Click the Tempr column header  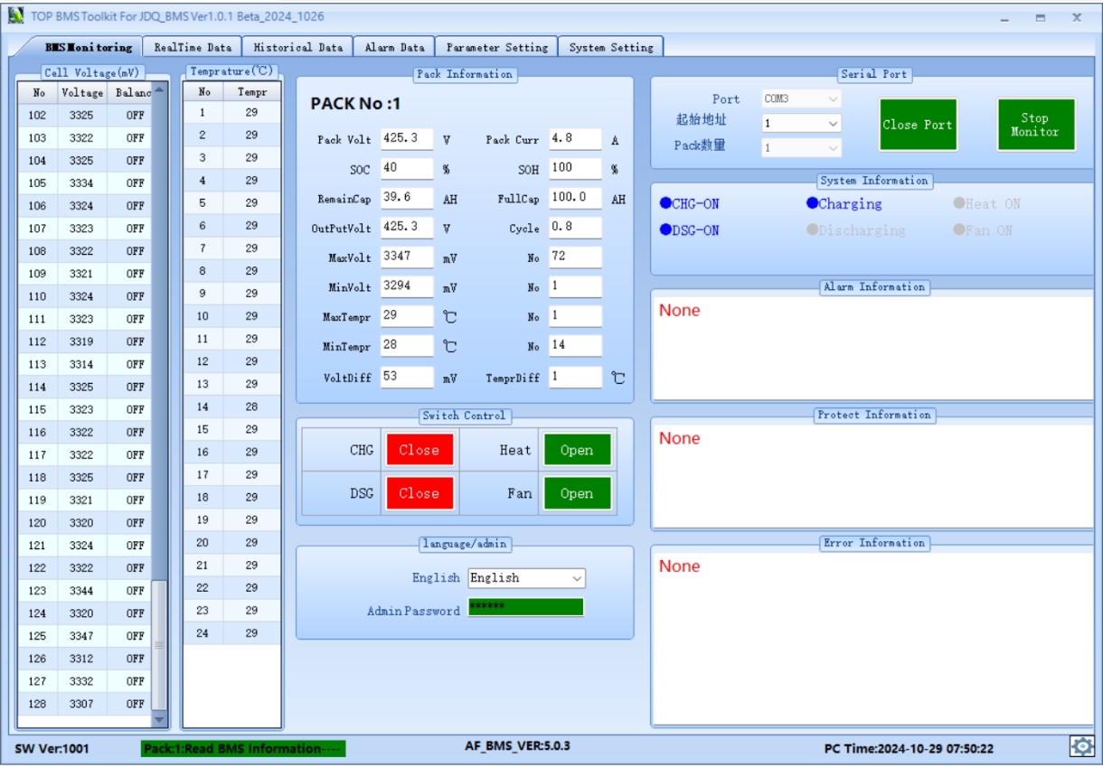coord(252,92)
